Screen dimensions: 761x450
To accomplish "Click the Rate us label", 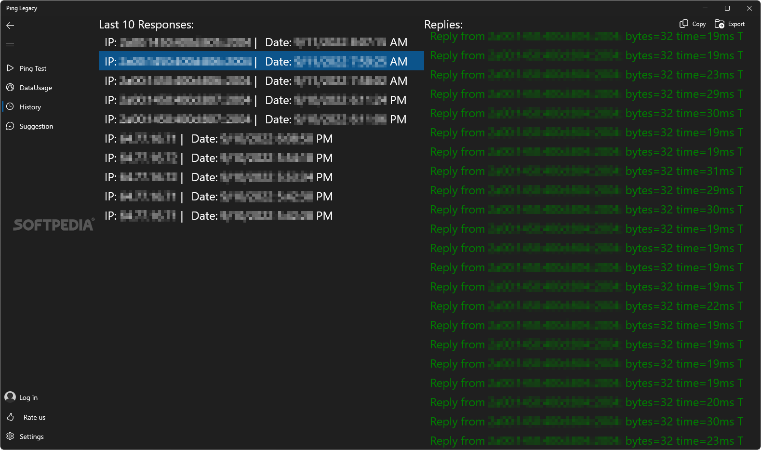I will [34, 417].
